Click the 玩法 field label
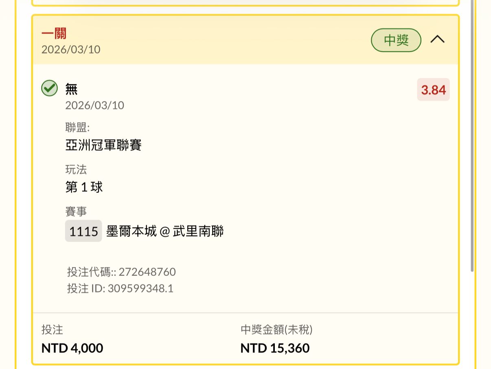 pyautogui.click(x=76, y=169)
